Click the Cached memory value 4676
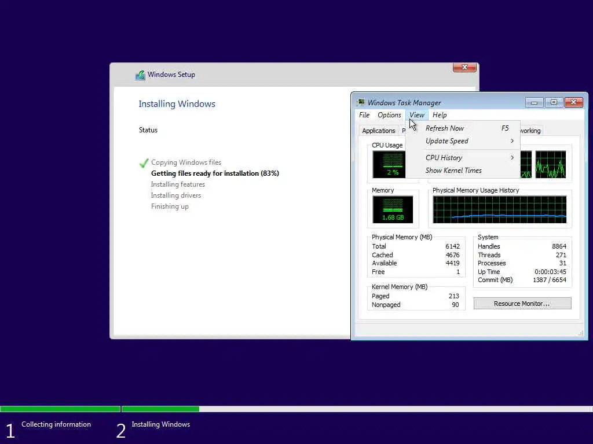The width and height of the screenshot is (593, 444). pos(452,255)
